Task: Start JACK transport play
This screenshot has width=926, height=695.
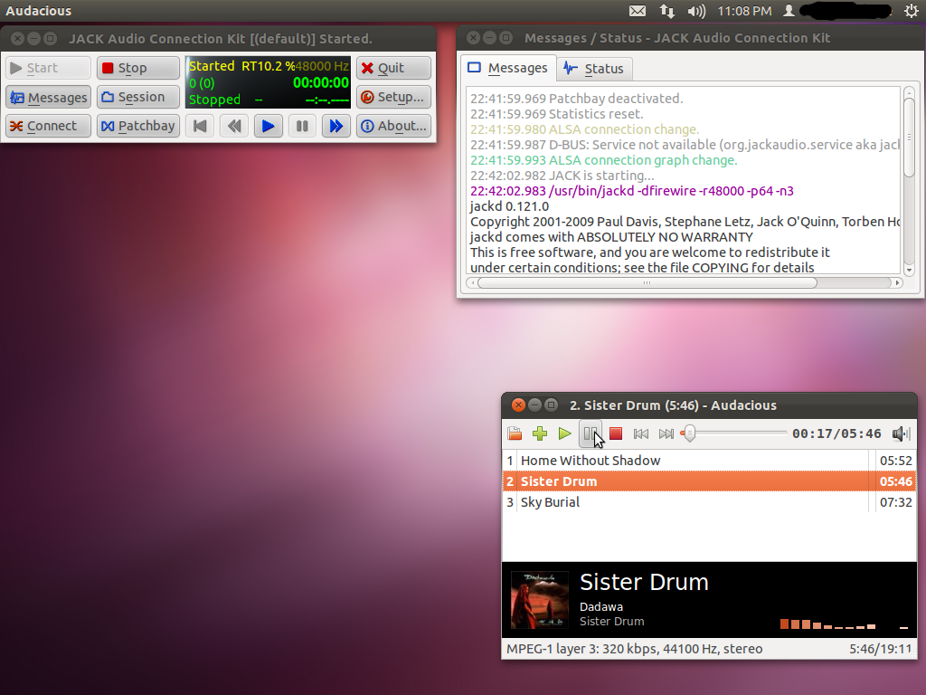Action: 268,126
